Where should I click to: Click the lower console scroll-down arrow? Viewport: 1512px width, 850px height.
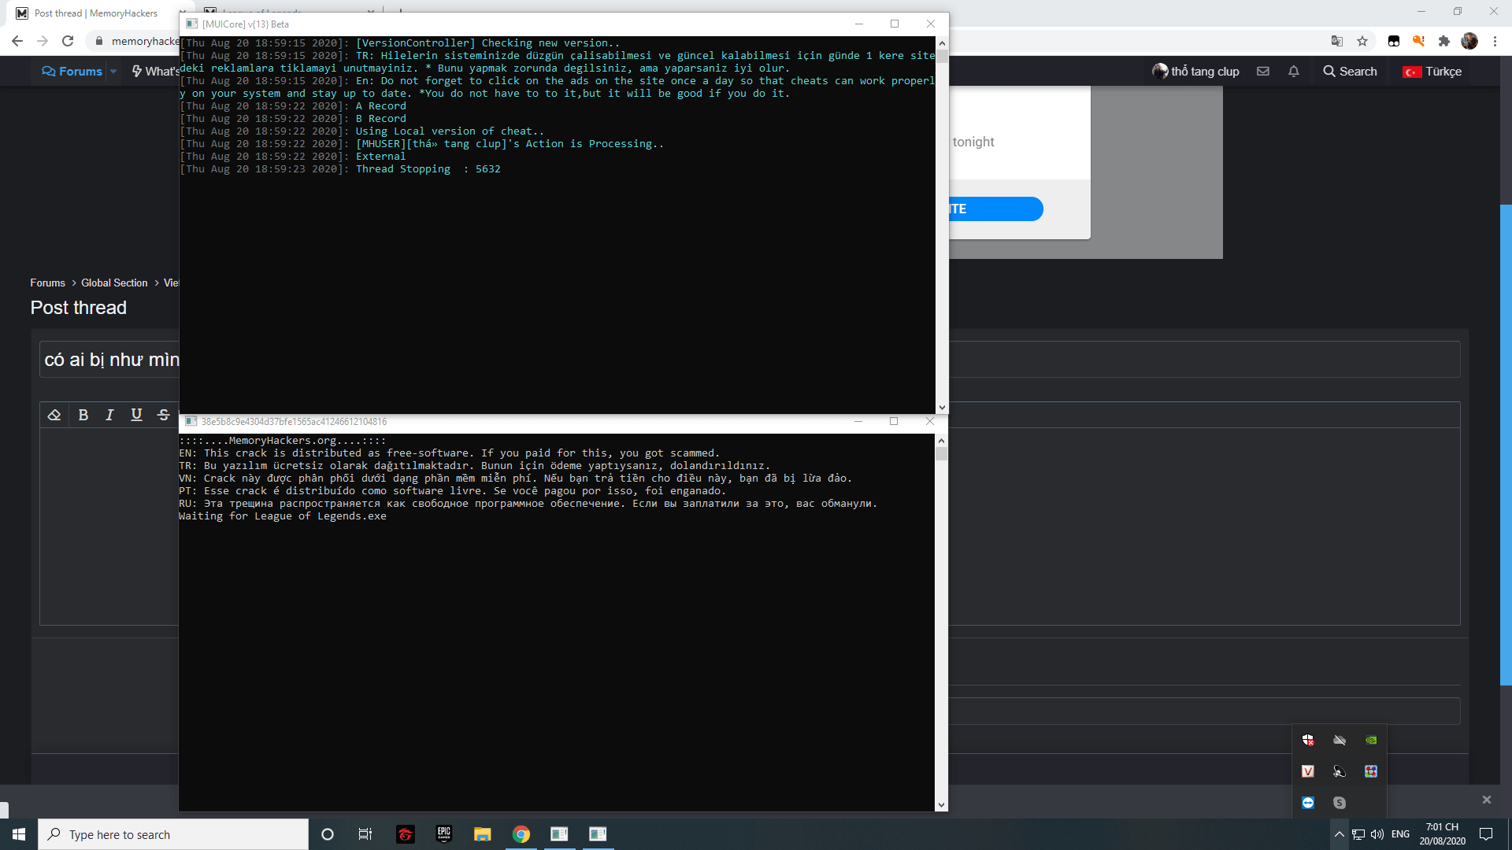click(941, 805)
